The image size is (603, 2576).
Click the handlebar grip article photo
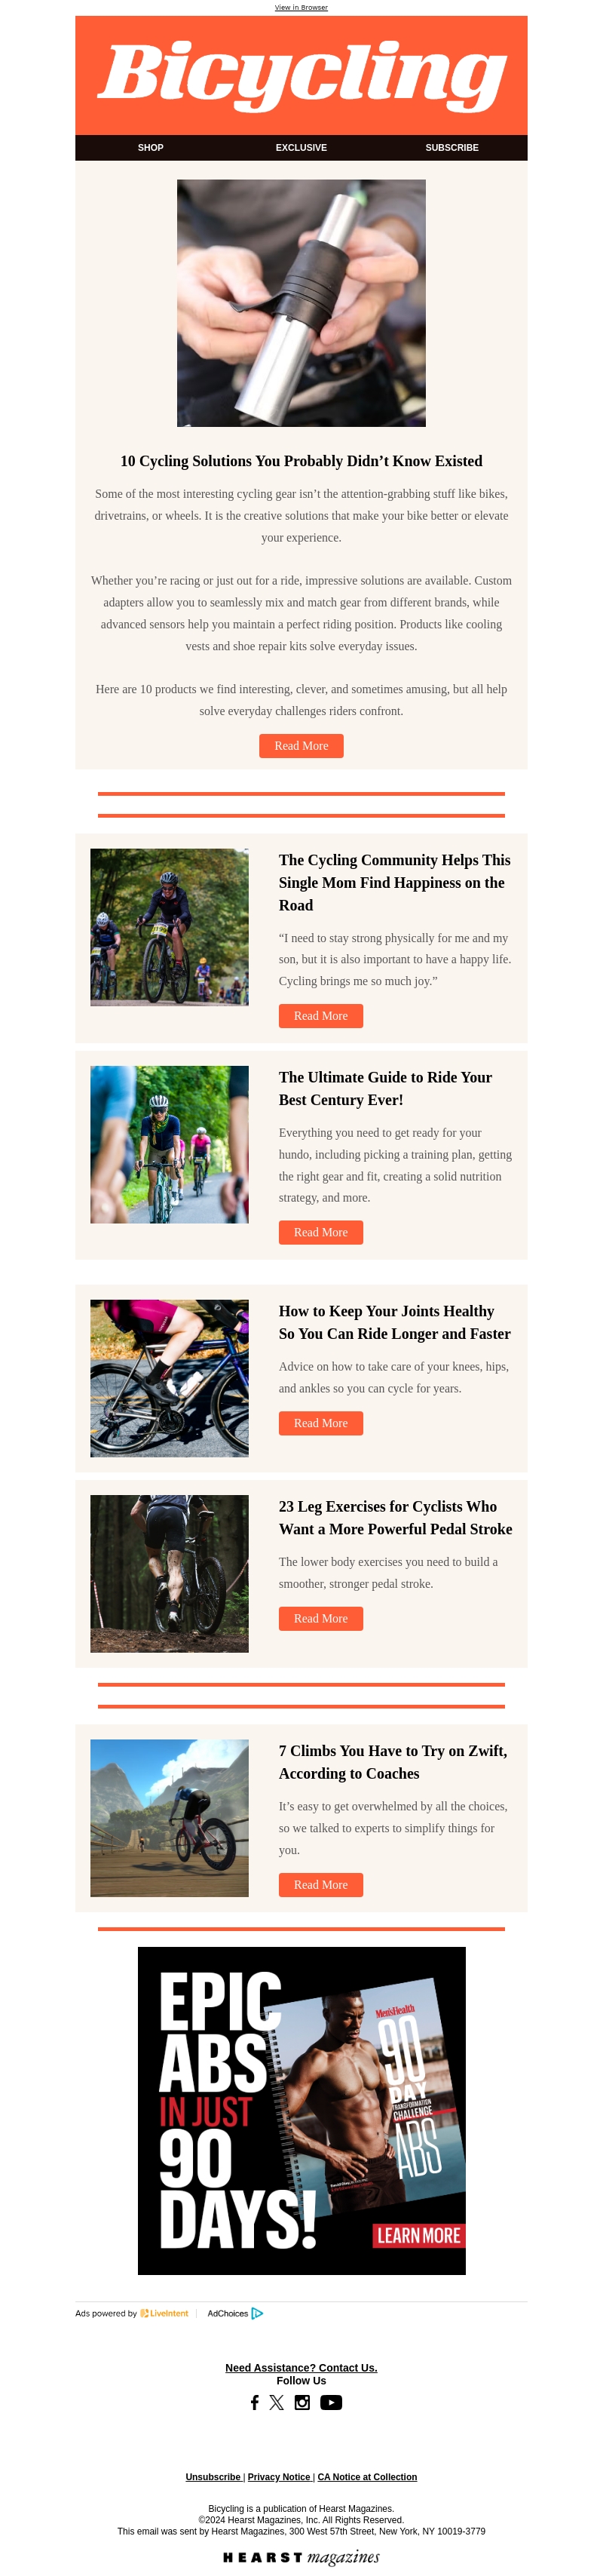(x=301, y=303)
